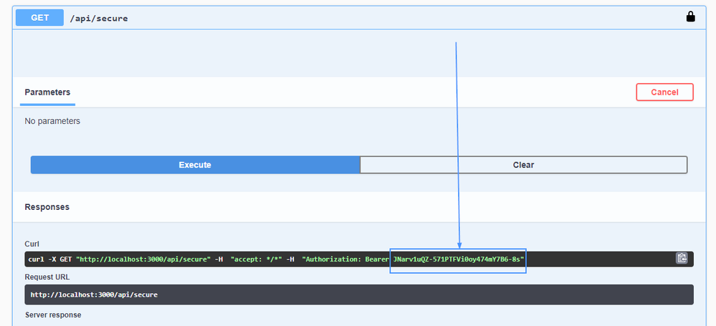Click the curl command text block

[359, 259]
